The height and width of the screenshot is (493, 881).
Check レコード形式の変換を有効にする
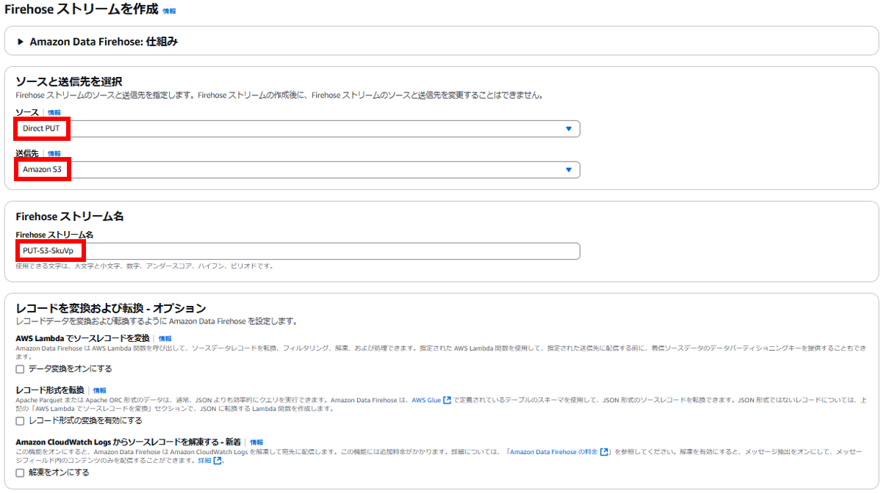20,421
